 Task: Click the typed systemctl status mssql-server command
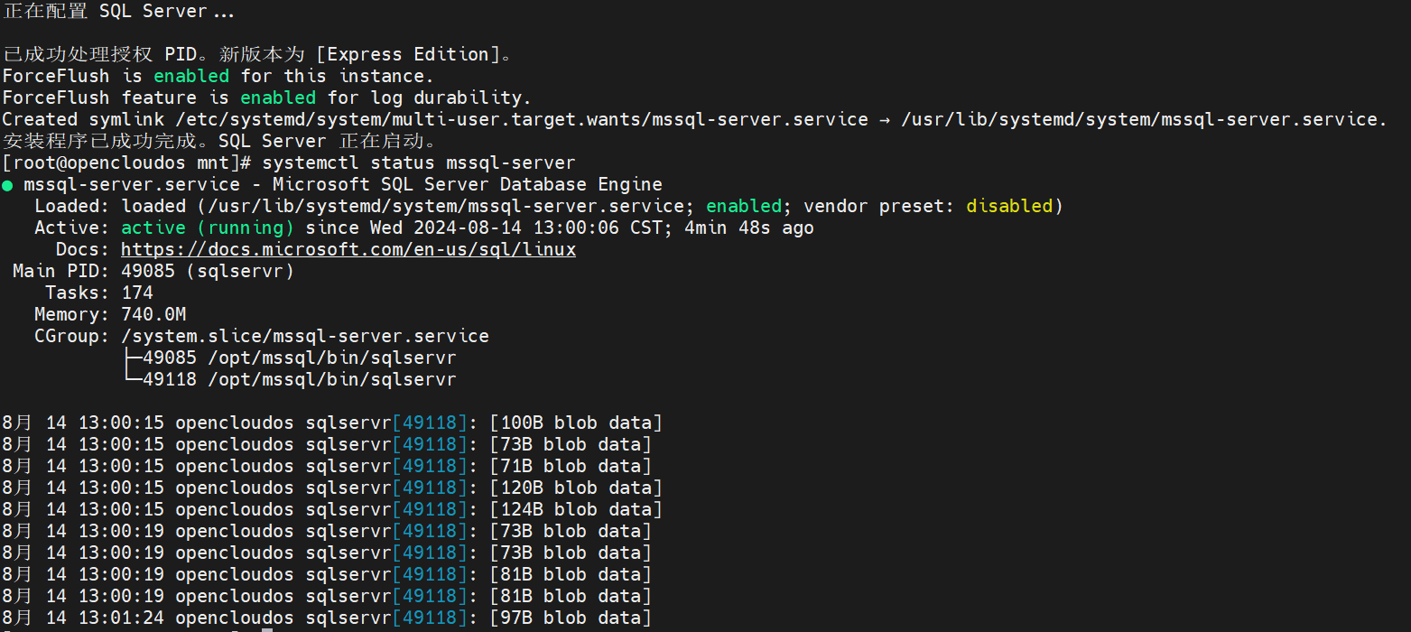418,163
